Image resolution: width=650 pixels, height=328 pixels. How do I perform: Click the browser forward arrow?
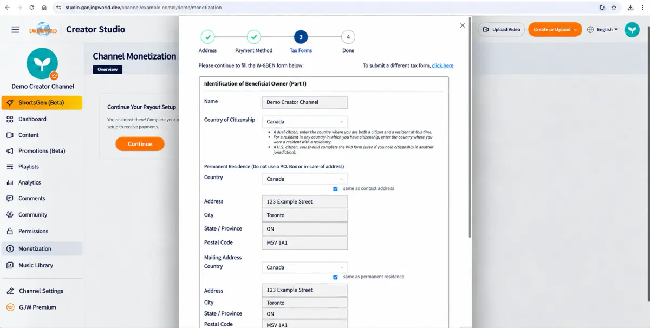(x=19, y=8)
